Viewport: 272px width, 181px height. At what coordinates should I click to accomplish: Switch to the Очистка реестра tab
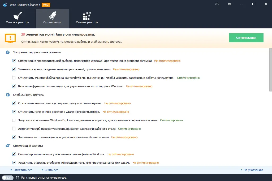point(18,19)
